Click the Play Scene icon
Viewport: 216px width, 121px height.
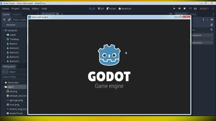point(190,8)
